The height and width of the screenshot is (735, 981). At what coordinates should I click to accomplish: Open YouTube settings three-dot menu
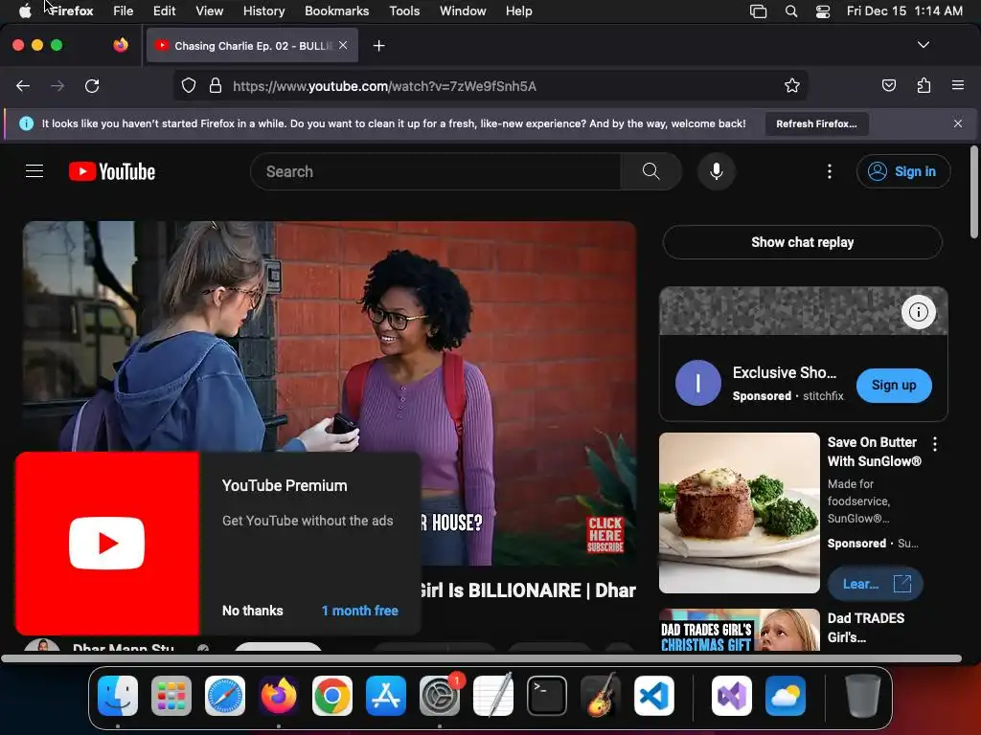[x=830, y=171]
